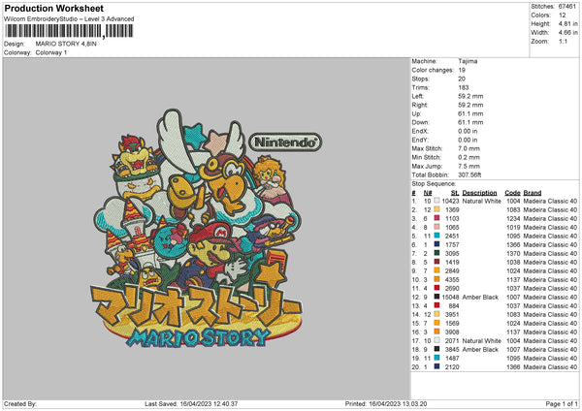Click the orange swatch in stop row 16
Viewport: 582px width, 411px height.
(436, 332)
